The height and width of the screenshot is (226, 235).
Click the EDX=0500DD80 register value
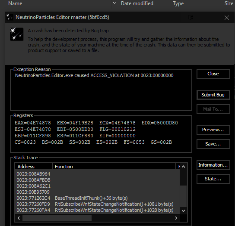click(160, 123)
